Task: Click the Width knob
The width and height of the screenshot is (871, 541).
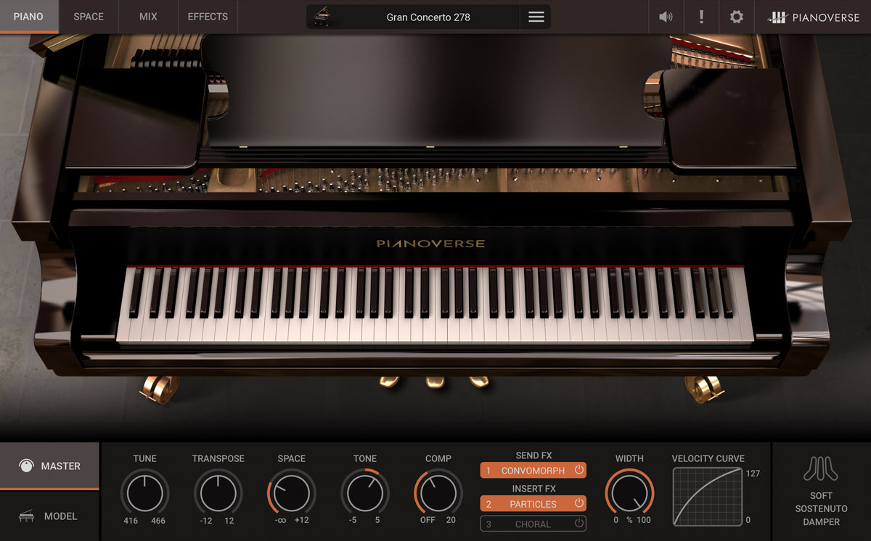Action: click(x=629, y=493)
